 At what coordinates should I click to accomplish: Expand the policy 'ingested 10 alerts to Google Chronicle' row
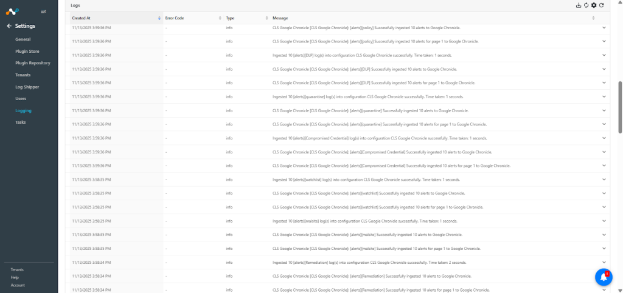604,27
